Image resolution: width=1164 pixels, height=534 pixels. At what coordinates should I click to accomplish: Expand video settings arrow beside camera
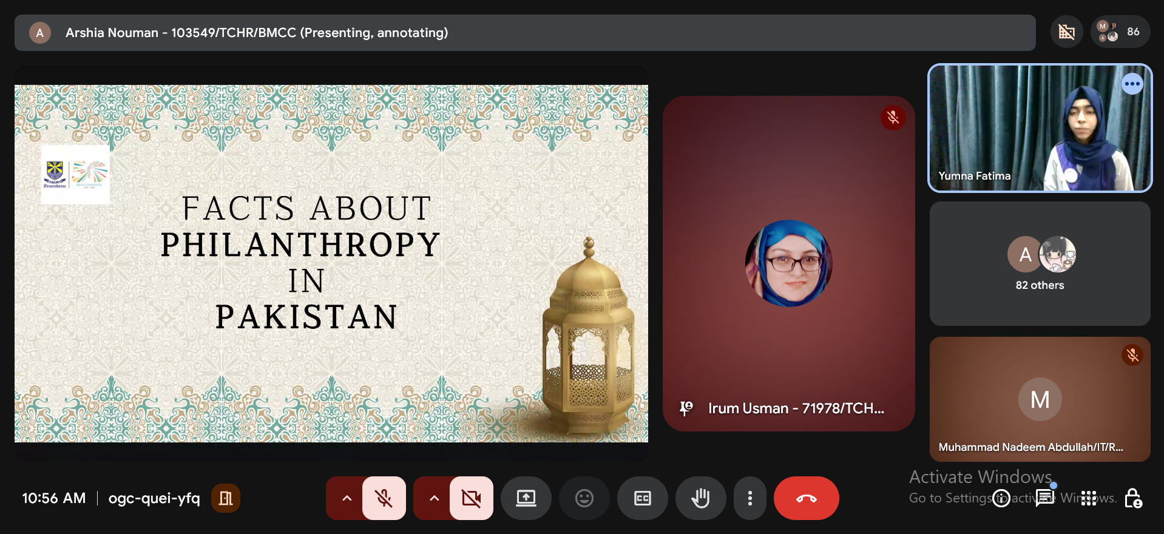point(434,498)
